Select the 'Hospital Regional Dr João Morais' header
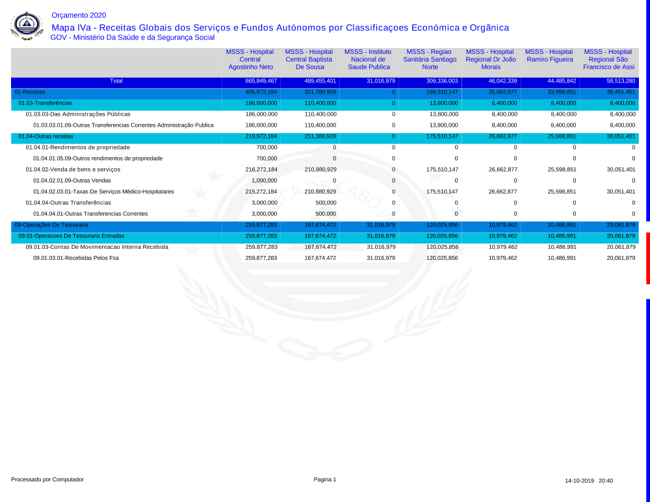The width and height of the screenshot is (650, 502). point(491,59)
